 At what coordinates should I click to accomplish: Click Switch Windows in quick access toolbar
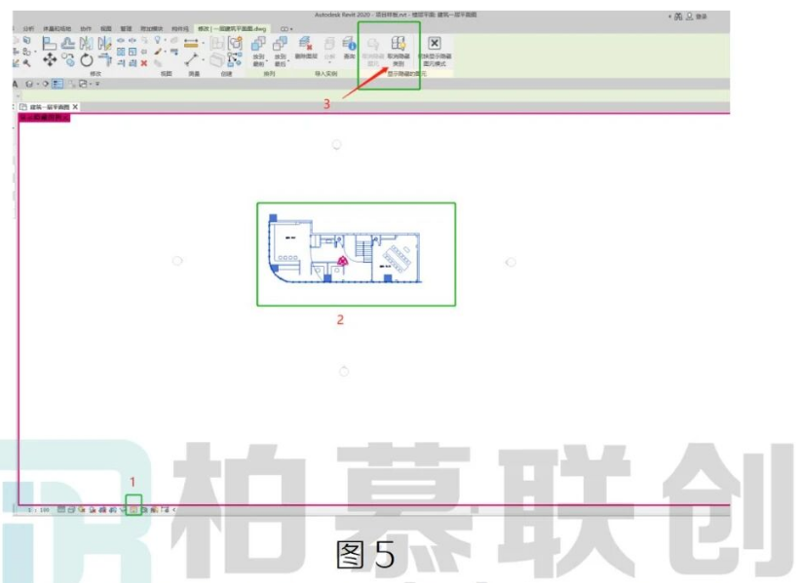coord(83,84)
